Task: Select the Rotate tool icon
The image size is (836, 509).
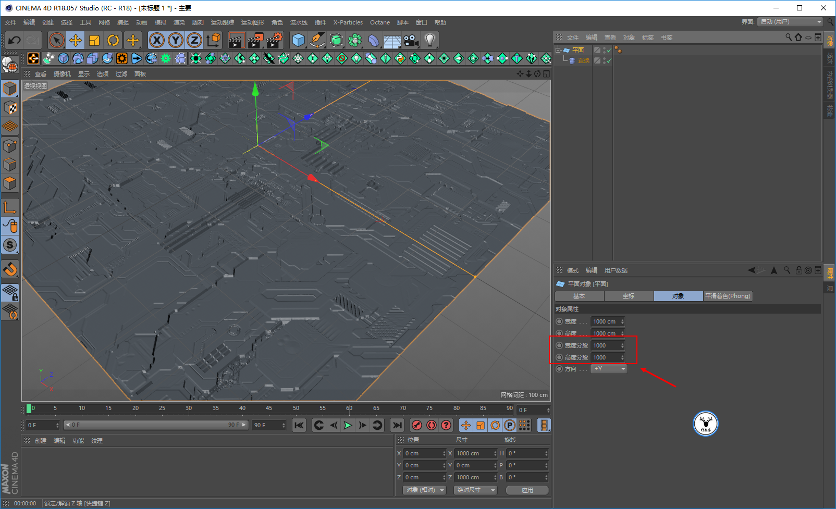Action: pyautogui.click(x=113, y=40)
